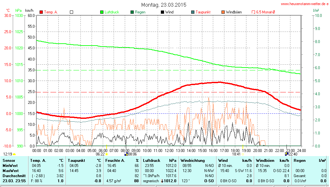Toggle the empty white legend box

(71, 12)
